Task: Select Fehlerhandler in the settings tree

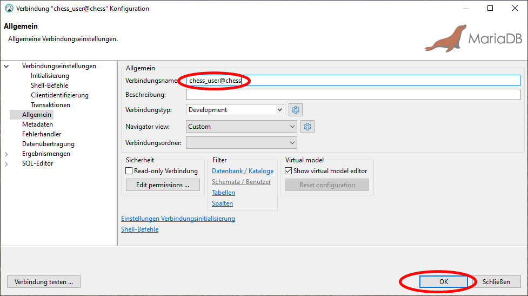Action: 42,134
